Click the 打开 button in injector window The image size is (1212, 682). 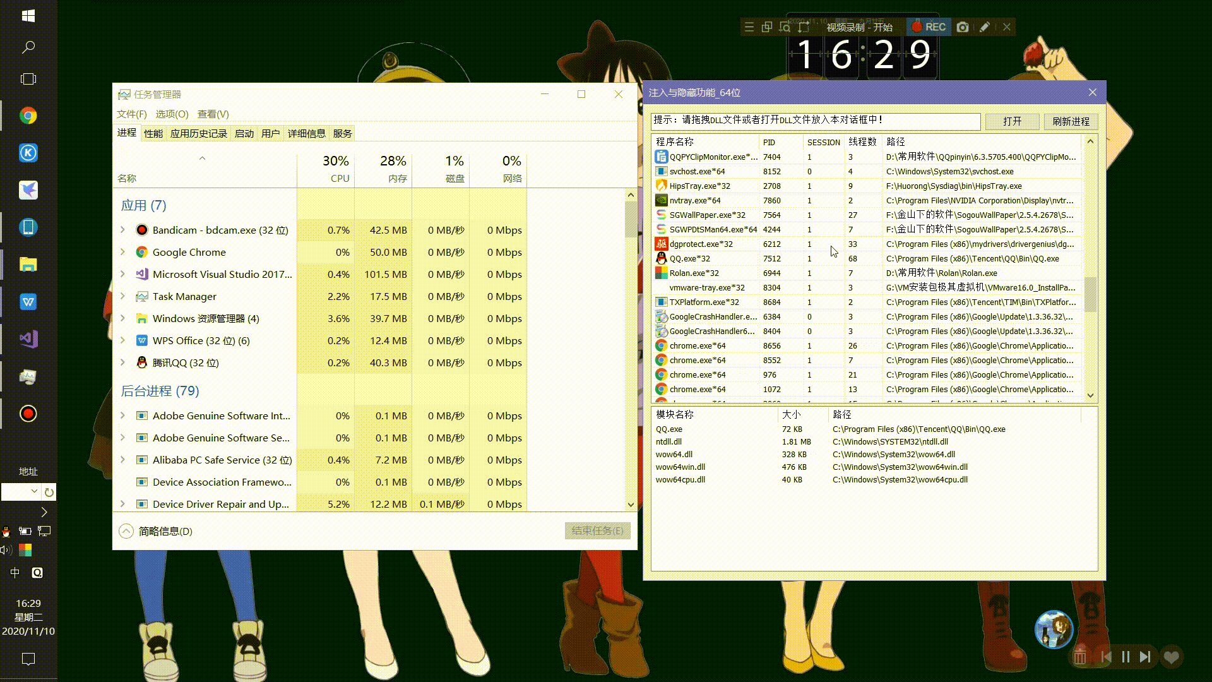(x=1012, y=121)
